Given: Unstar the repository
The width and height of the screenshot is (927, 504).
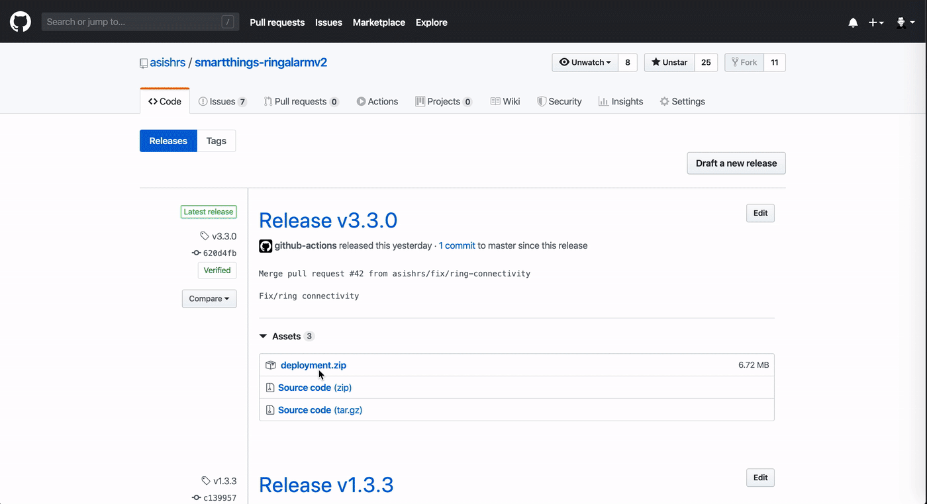Looking at the screenshot, I should 669,62.
